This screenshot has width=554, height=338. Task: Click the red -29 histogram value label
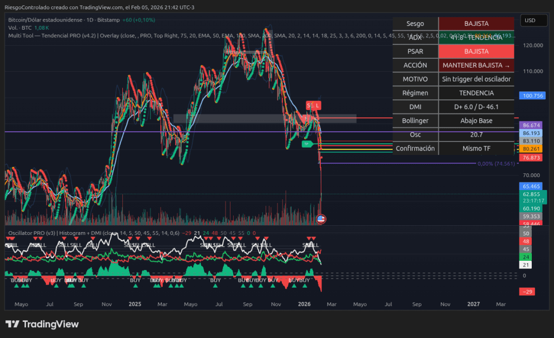point(527,292)
